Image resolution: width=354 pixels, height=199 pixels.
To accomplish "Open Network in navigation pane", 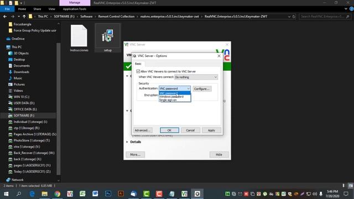I will coord(17,180).
